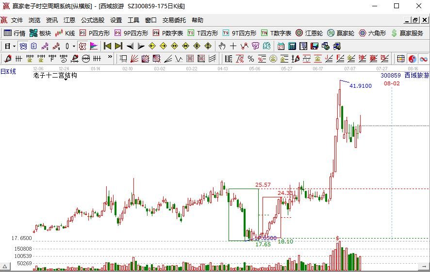Expand the candlestick style dropdown arrow
Screen dimensions: 430x272
[x=74, y=46]
